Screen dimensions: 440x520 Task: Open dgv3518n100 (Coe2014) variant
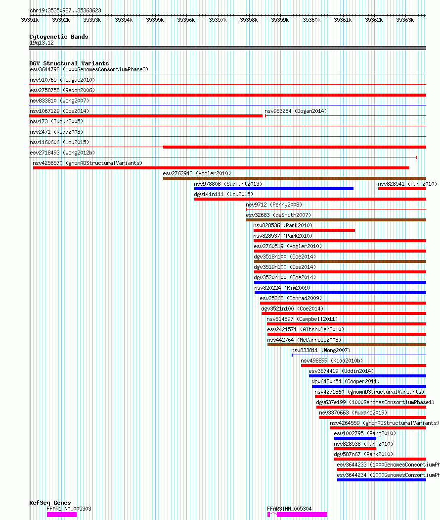(x=285, y=257)
